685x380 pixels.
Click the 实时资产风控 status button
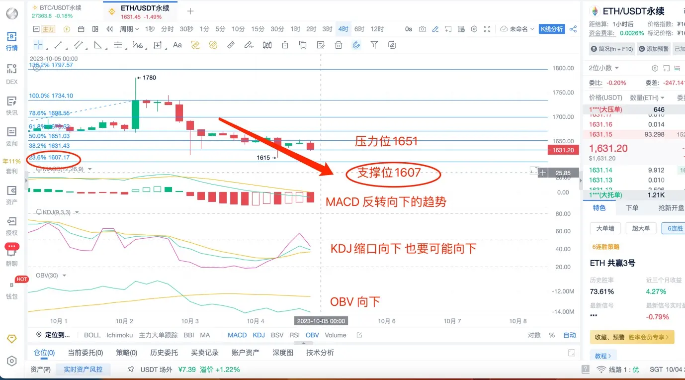click(83, 370)
